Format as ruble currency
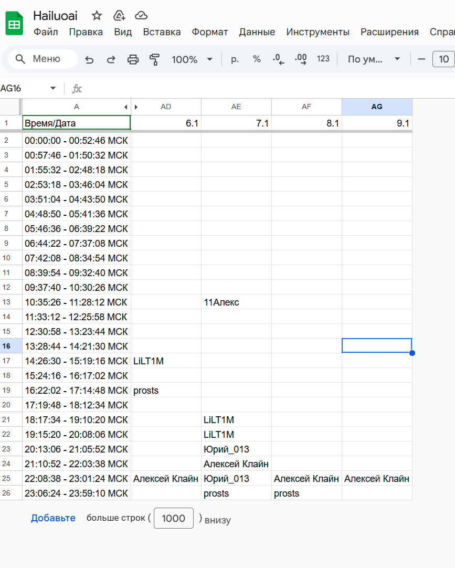Image resolution: width=455 pixels, height=568 pixels. click(235, 59)
